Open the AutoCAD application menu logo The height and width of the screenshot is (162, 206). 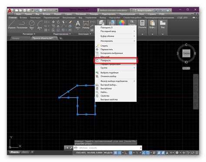pyautogui.click(x=10, y=11)
